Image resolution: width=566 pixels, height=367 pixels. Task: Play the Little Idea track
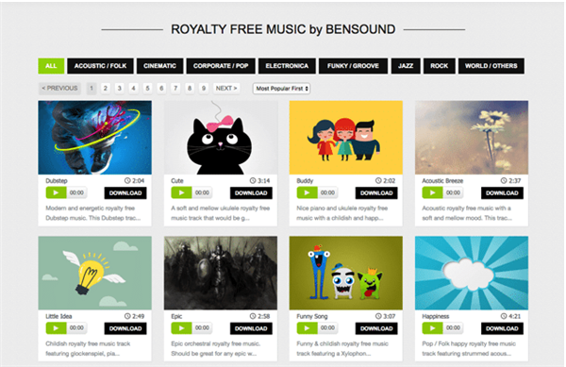56,328
